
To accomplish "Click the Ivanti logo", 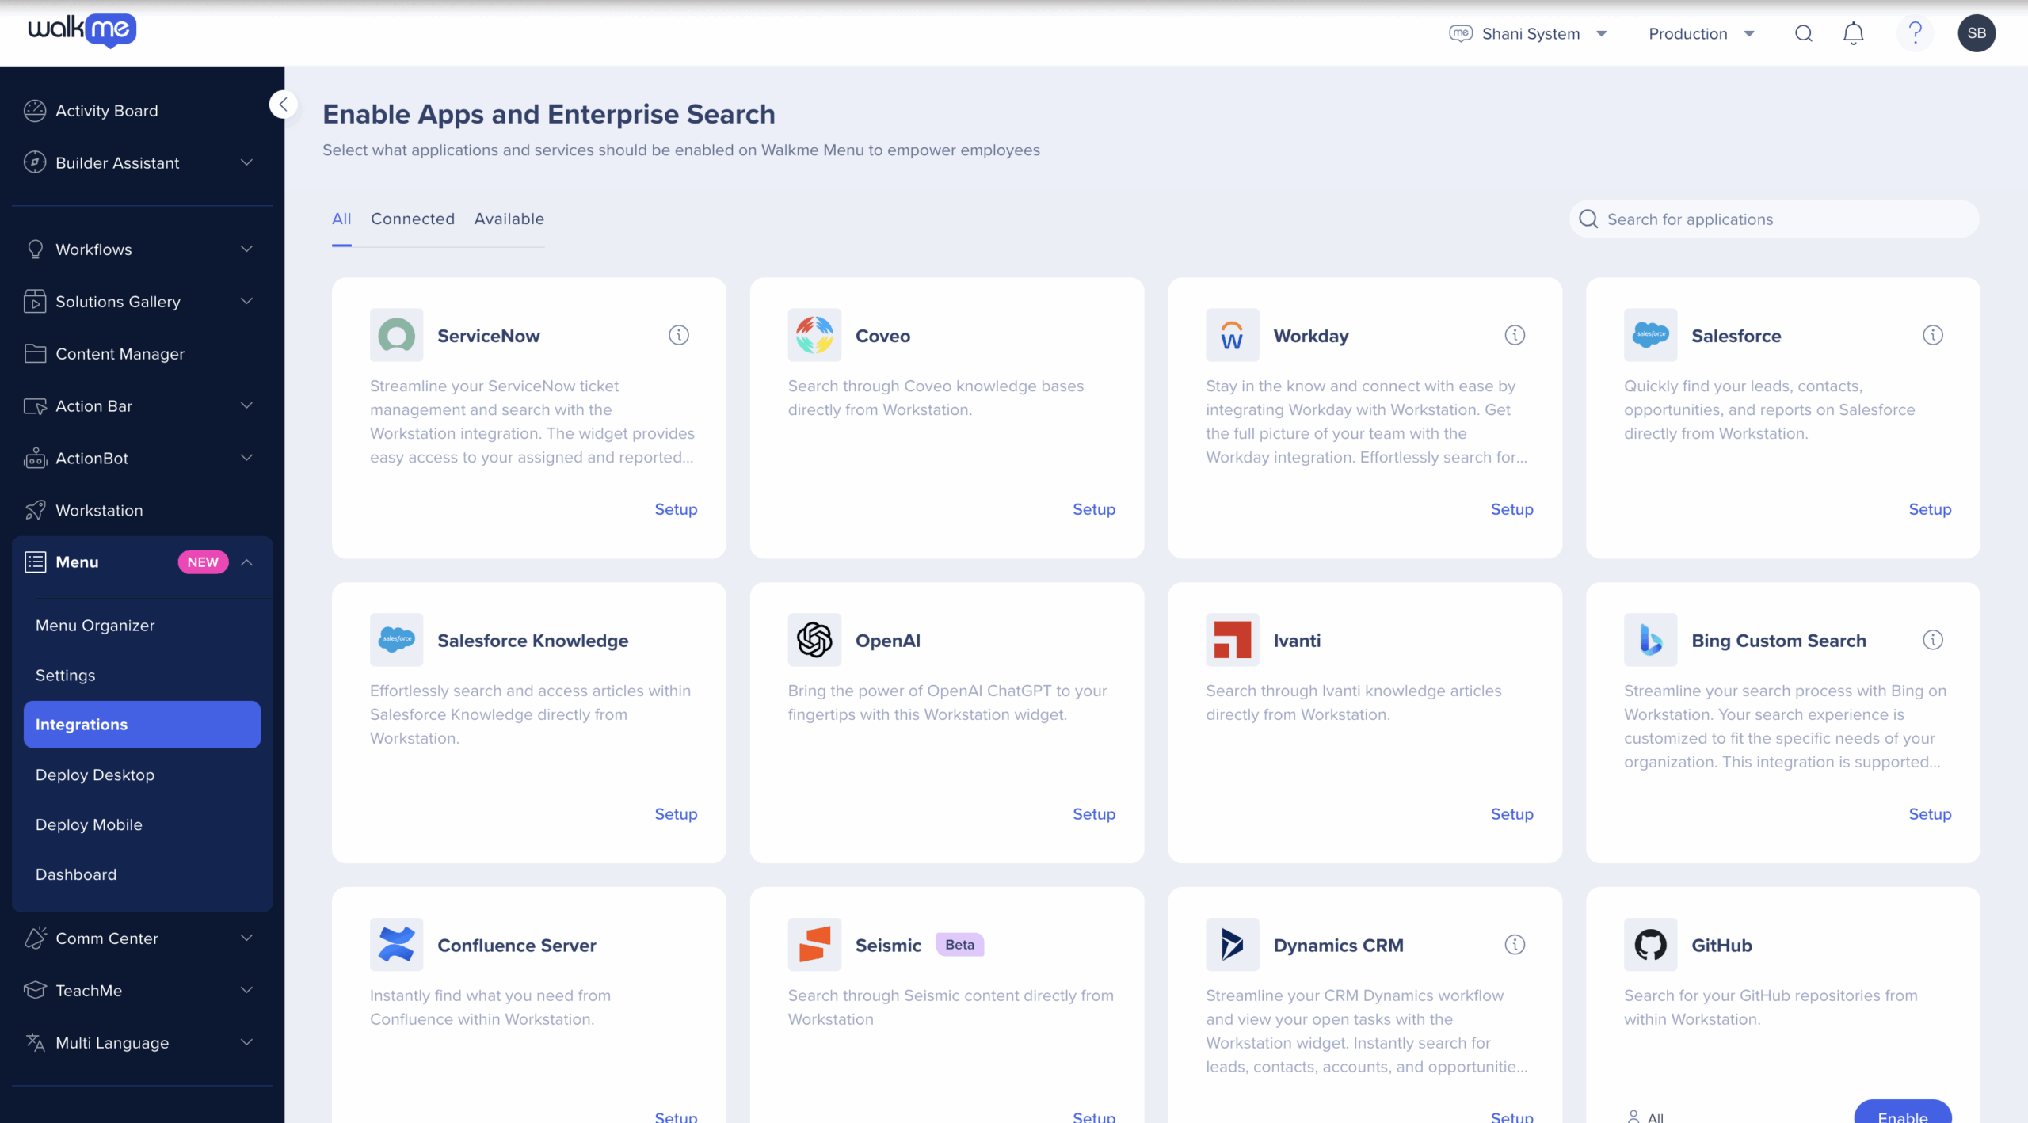I will [1233, 640].
